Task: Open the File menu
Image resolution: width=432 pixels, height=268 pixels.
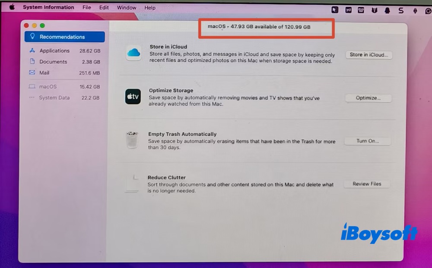Action: point(86,8)
